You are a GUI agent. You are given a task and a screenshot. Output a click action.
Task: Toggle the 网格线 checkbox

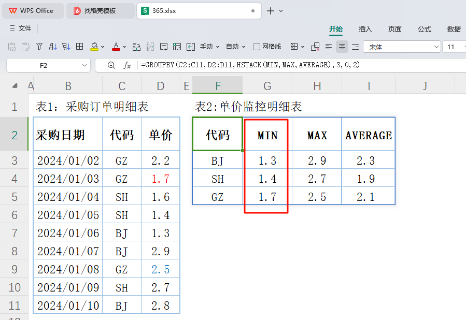coord(257,47)
